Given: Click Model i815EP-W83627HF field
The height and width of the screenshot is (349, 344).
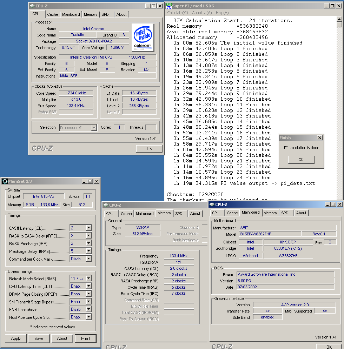Looking at the screenshot, I should pos(270,234).
